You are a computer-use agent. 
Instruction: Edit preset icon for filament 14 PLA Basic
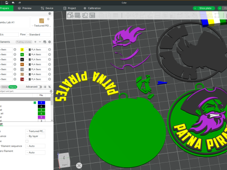50,79
